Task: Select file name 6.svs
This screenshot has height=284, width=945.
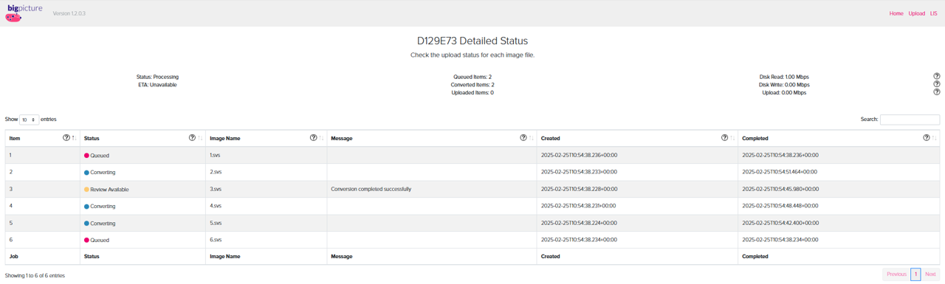Action: pyautogui.click(x=216, y=240)
